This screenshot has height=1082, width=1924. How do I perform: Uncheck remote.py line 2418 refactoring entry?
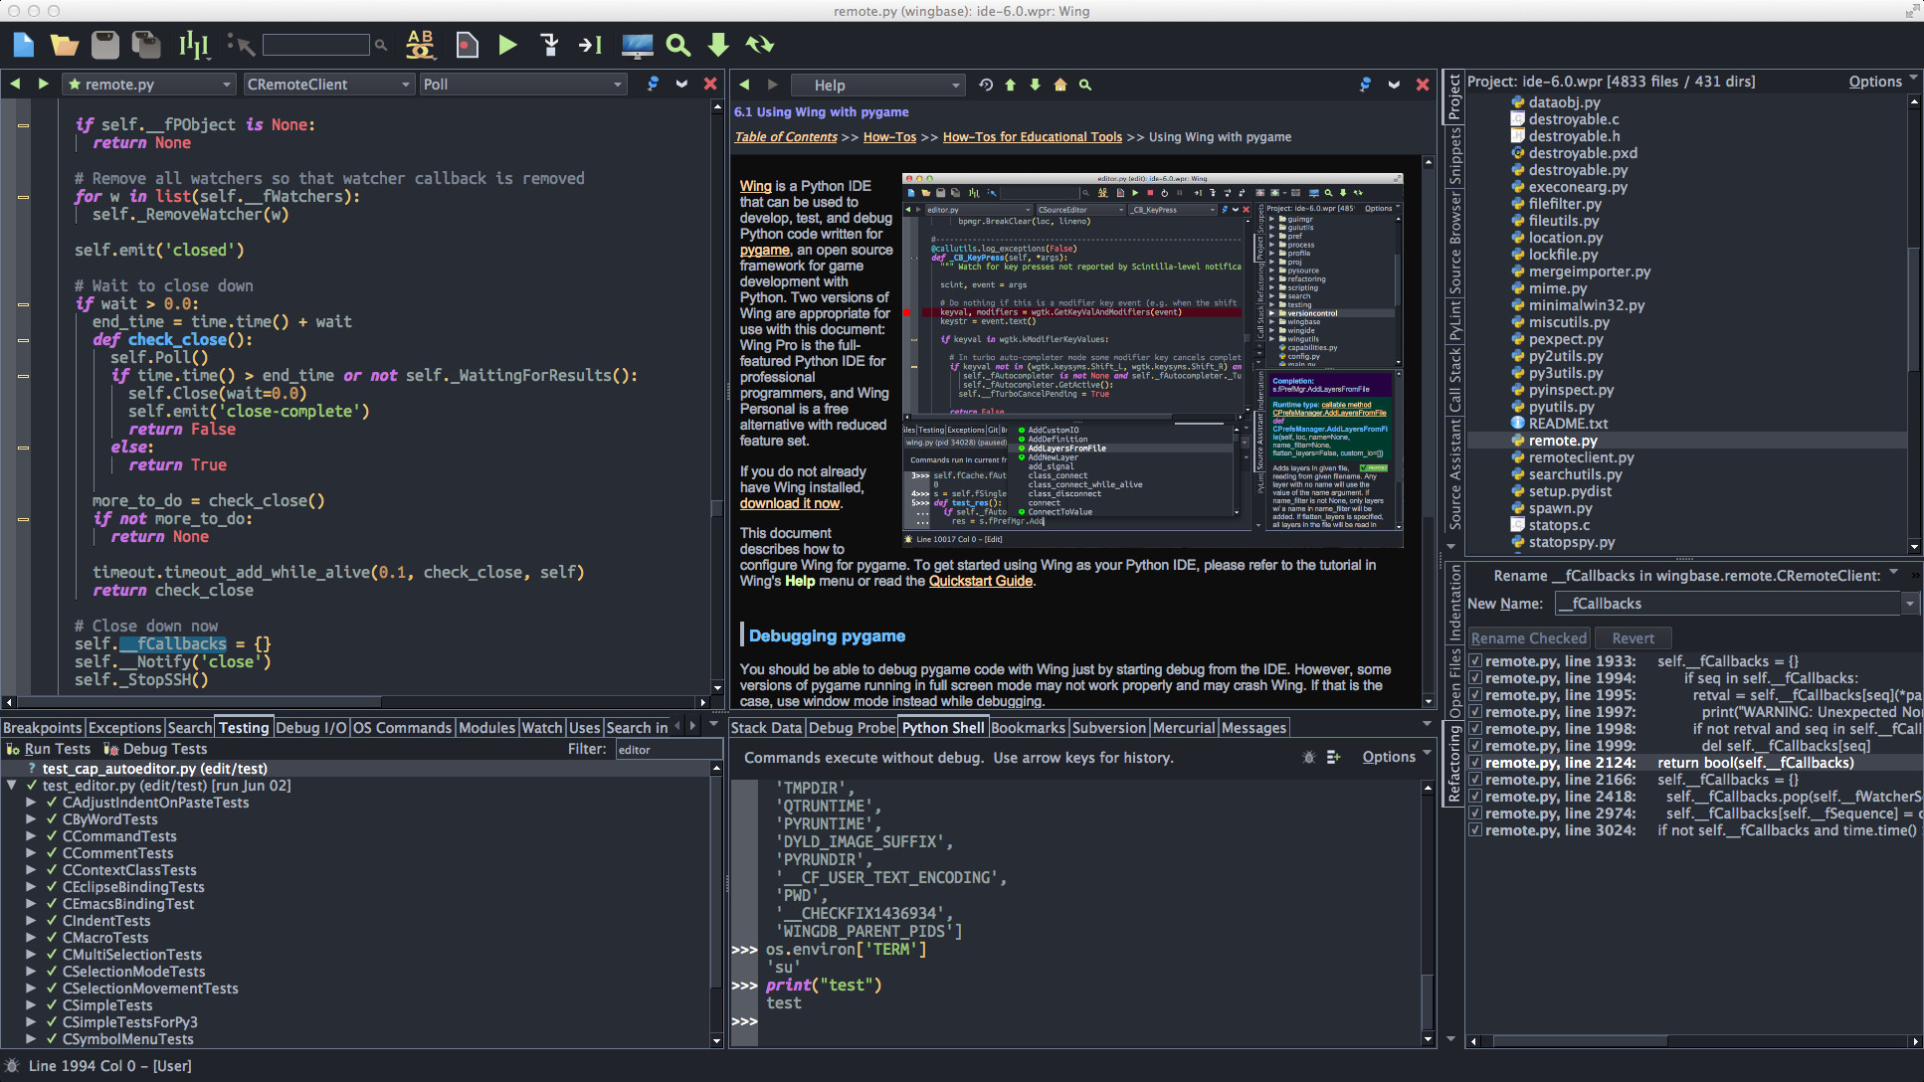1474,796
